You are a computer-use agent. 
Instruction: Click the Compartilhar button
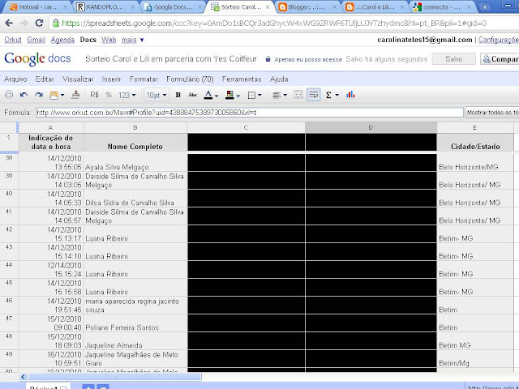[x=500, y=59]
